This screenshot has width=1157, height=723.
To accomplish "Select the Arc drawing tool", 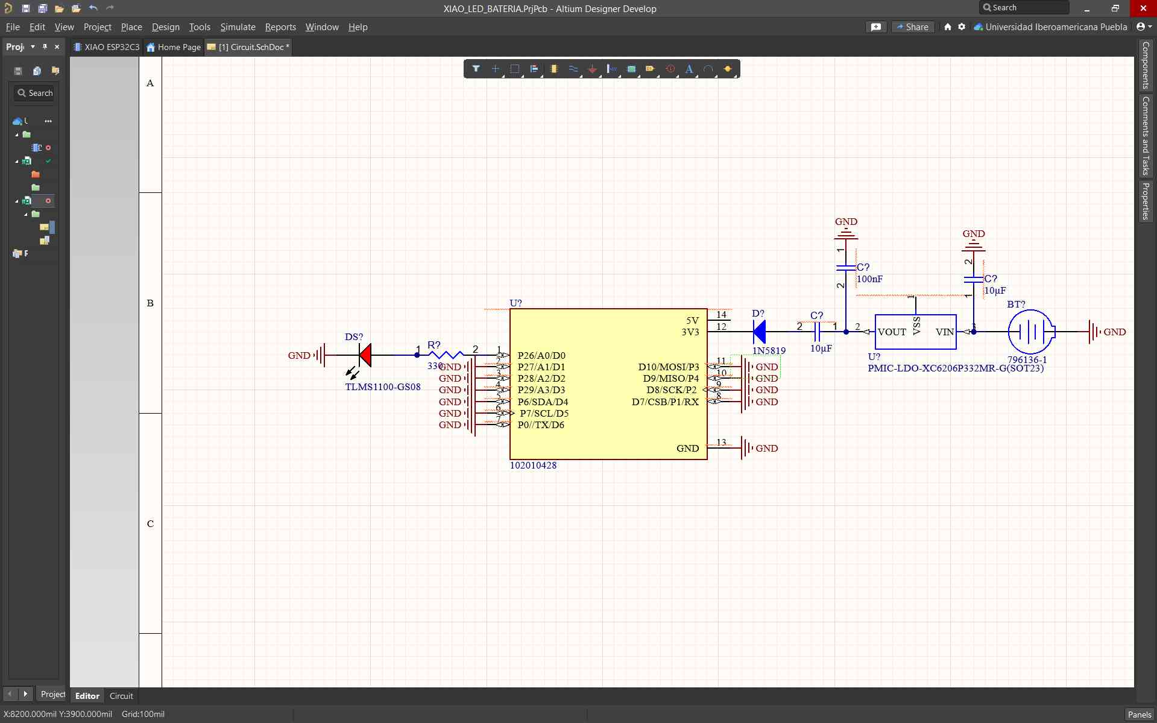I will click(x=708, y=69).
